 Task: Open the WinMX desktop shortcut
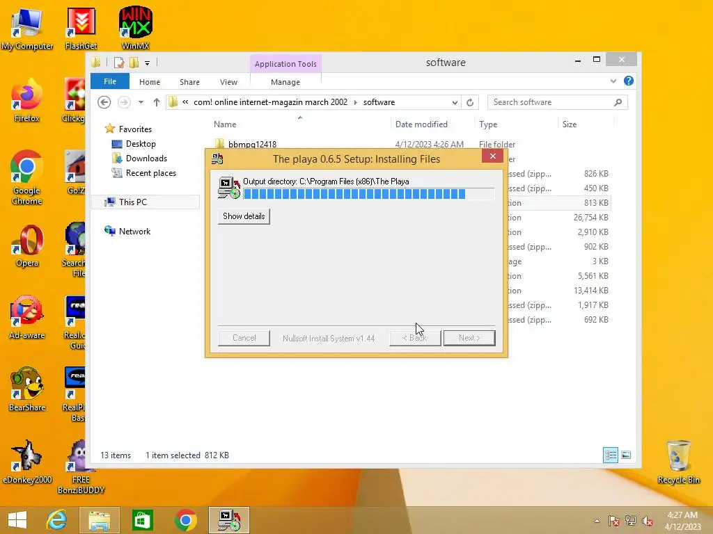tap(136, 29)
